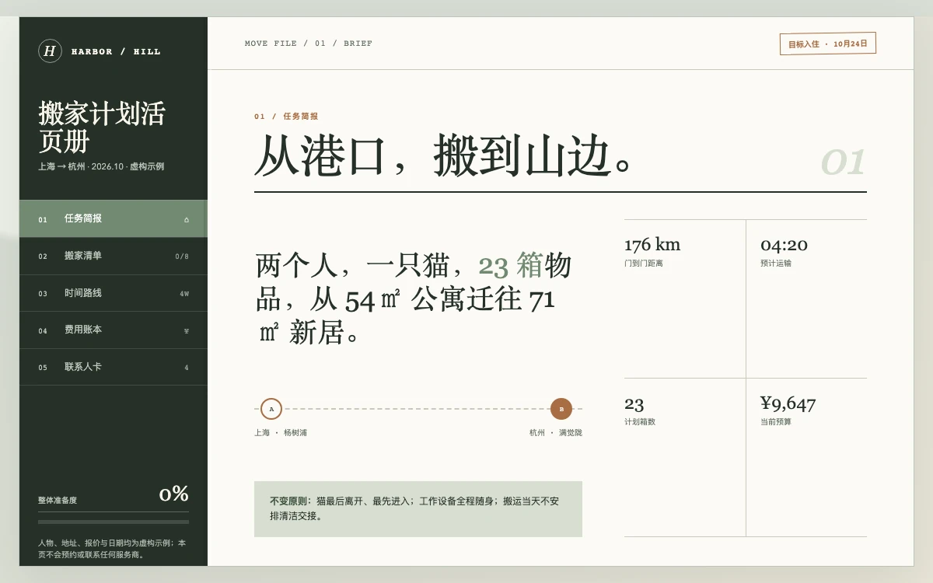Click the ¥9,647 budget value
933x583 pixels.
point(788,403)
